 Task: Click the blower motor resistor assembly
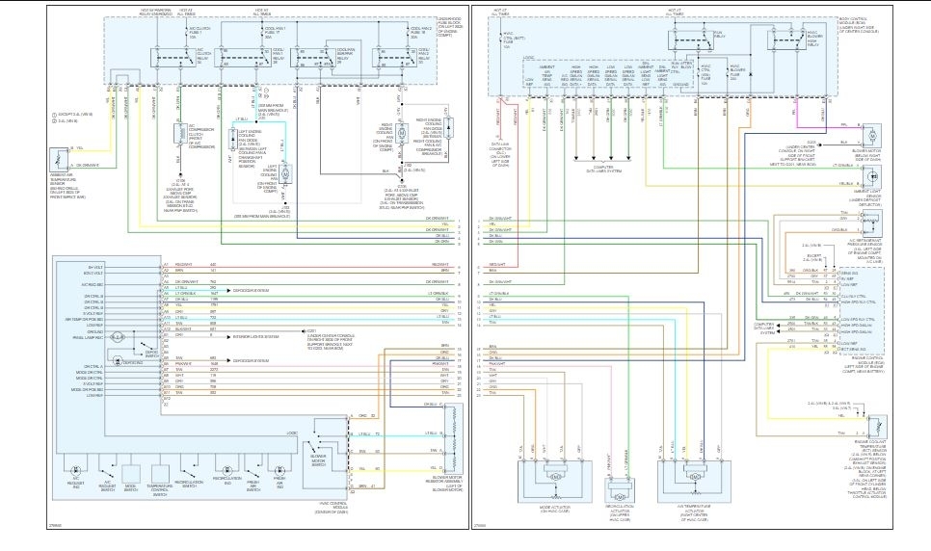tap(454, 439)
